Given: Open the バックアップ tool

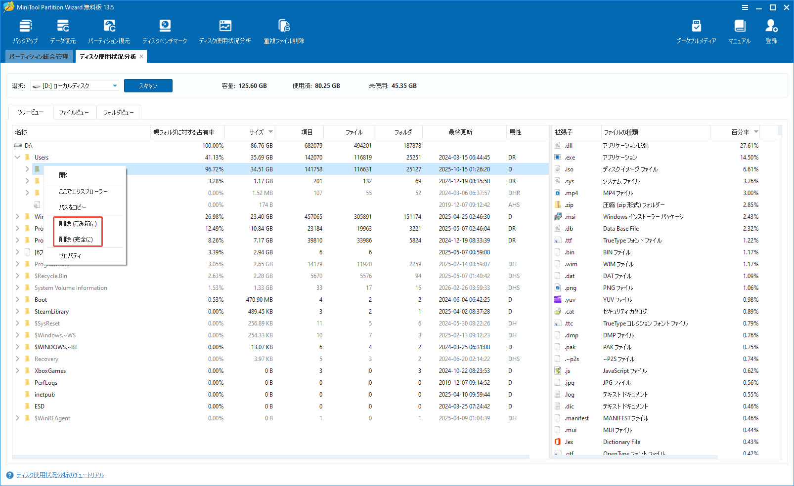Looking at the screenshot, I should click(25, 30).
